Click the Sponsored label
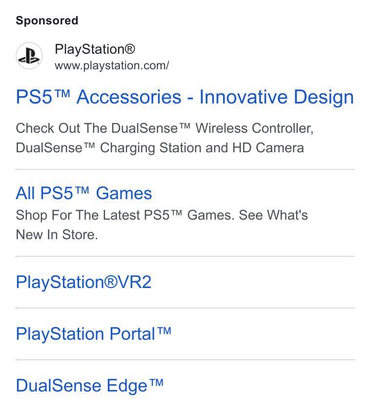Image resolution: width=371 pixels, height=411 pixels. [47, 21]
